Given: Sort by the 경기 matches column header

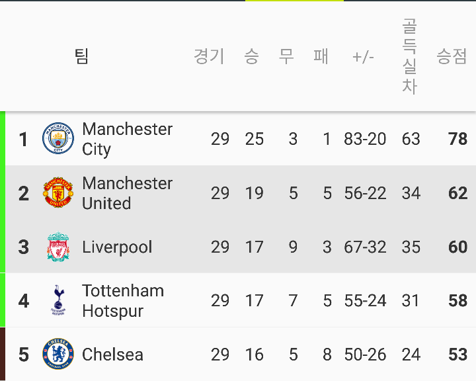Looking at the screenshot, I should tap(209, 56).
